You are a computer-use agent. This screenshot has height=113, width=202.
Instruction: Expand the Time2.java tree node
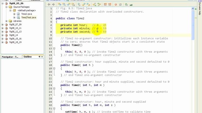15,14
